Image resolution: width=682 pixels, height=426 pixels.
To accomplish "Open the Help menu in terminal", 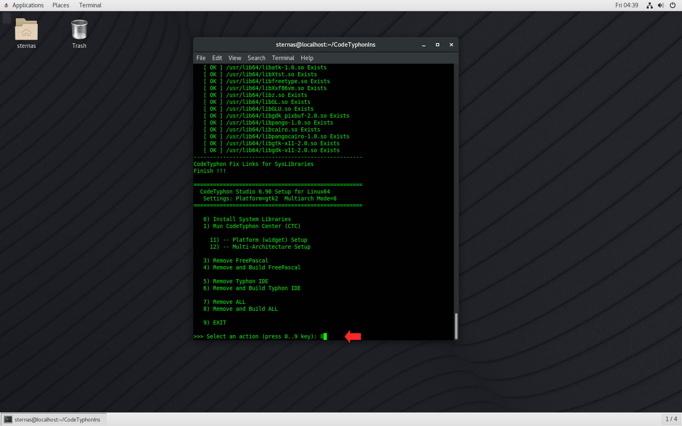I will coord(307,58).
